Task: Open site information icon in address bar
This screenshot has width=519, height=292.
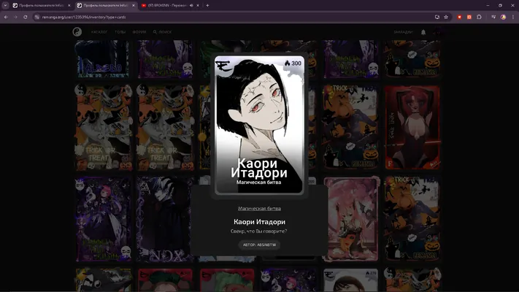Action: pyautogui.click(x=36, y=17)
